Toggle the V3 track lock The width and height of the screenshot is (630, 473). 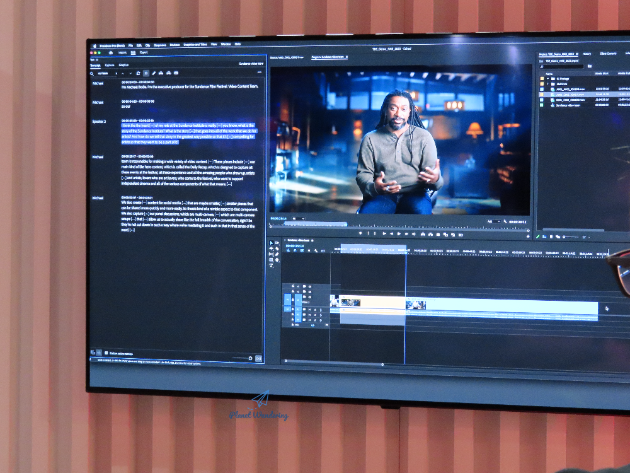pos(293,286)
